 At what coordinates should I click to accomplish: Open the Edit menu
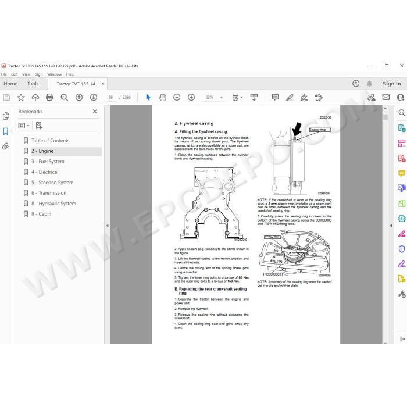tap(15, 74)
